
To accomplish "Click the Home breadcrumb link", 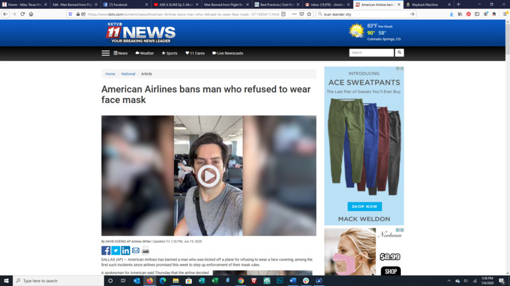I will pyautogui.click(x=110, y=74).
